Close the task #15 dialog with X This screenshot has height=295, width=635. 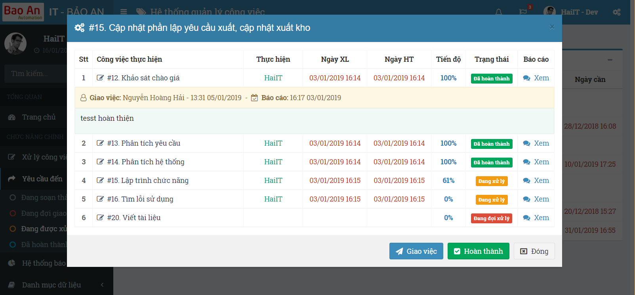(x=552, y=27)
